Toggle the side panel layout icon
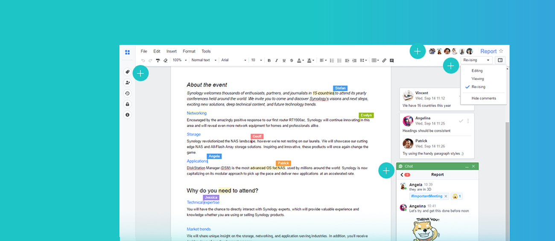This screenshot has width=555, height=241. (x=500, y=60)
